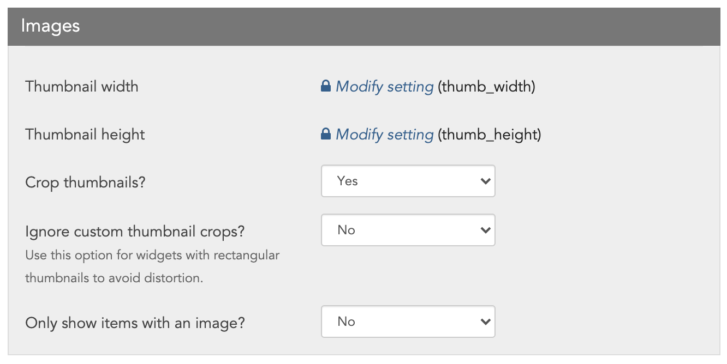Image resolution: width=727 pixels, height=364 pixels.
Task: Click the "No" value in Ignore custom thumbnail crops select
Action: [x=347, y=230]
